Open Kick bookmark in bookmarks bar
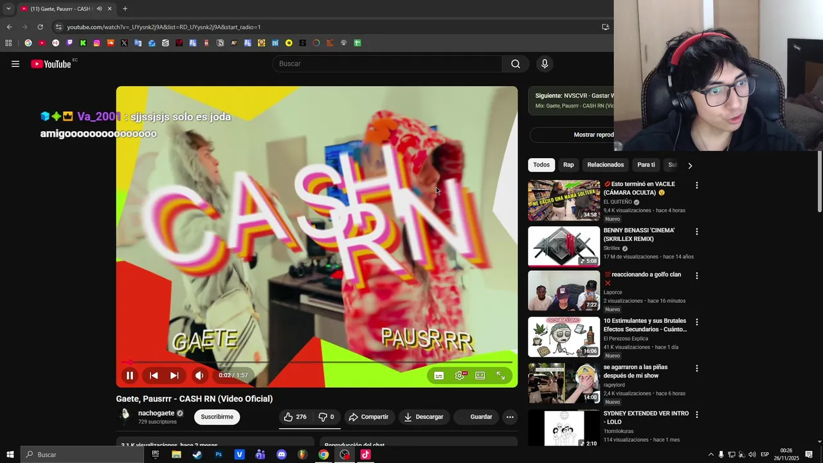The image size is (823, 463). (83, 43)
